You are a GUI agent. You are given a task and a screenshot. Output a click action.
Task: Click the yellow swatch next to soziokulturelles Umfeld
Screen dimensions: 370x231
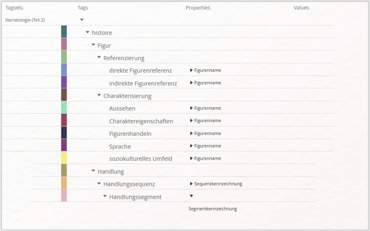(64, 158)
